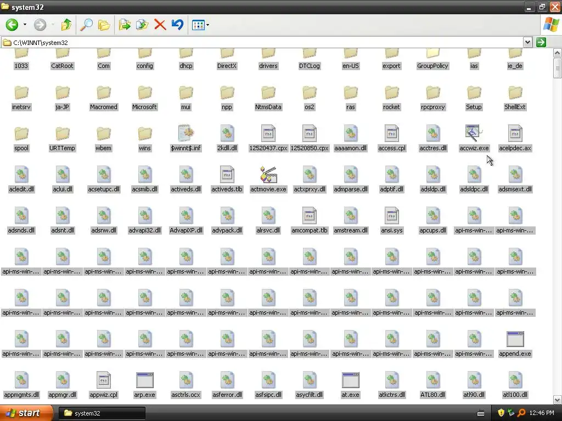Select the NtmsData folder

268,98
